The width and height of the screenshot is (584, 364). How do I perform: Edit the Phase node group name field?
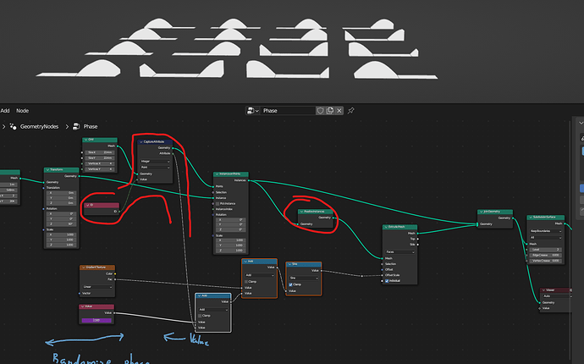tap(288, 111)
